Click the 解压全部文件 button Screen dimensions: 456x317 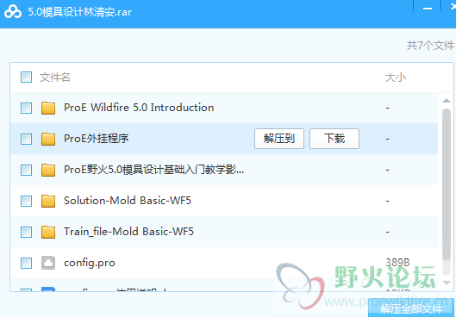412,310
